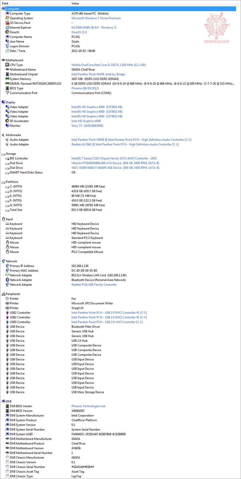Screen dimensions: 241x479
Task: Click the SMART Hard Disks Status icon
Action: (7, 173)
